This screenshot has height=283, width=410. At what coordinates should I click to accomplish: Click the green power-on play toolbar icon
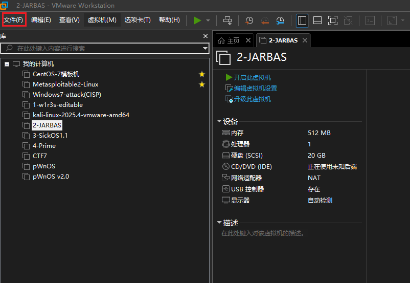(197, 20)
